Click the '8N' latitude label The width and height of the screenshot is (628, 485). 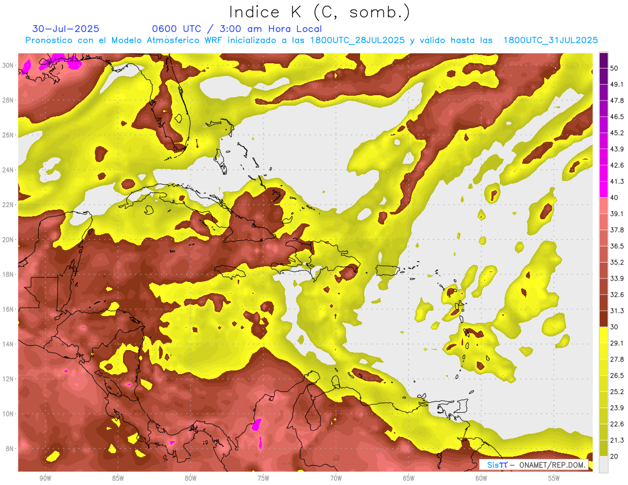(x=10, y=448)
